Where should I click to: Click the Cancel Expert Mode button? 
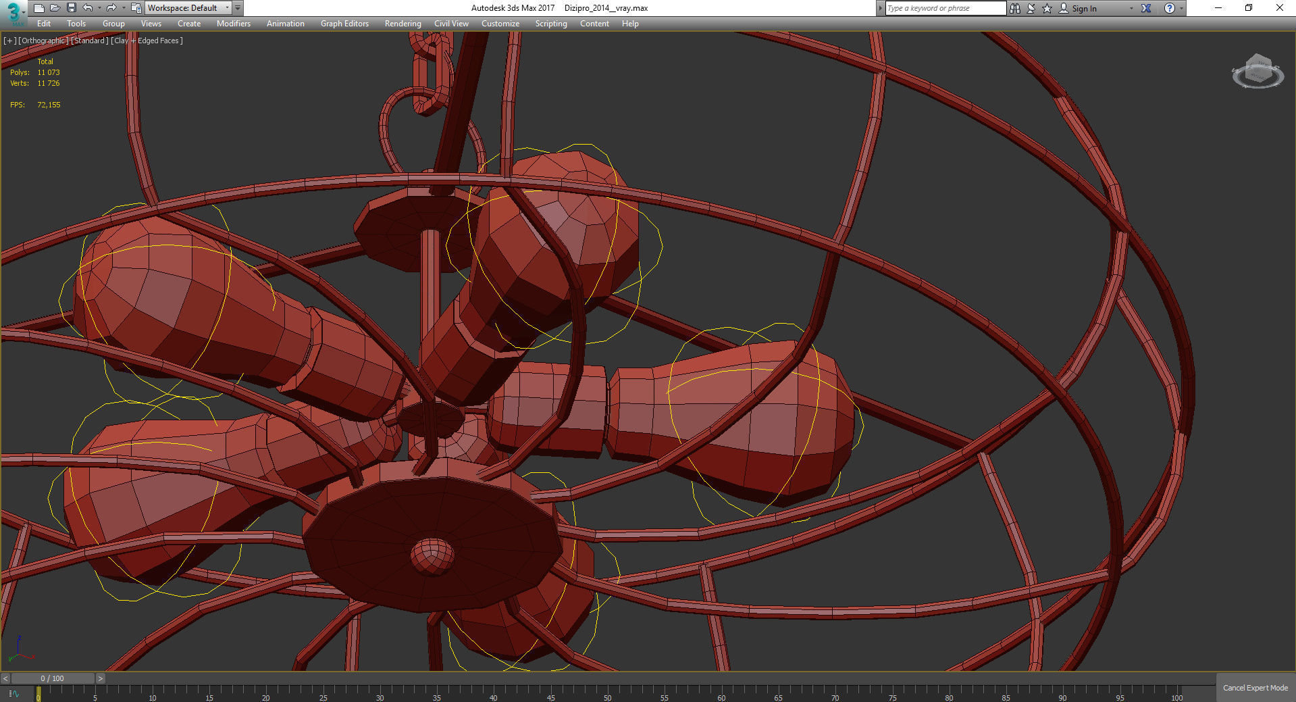1255,688
